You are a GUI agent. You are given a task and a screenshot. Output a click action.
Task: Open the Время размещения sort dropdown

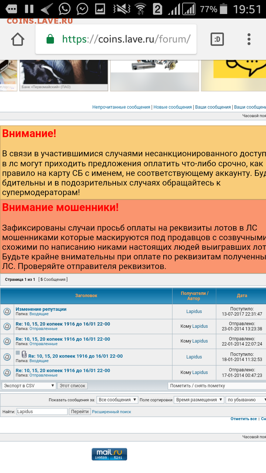[x=199, y=399]
